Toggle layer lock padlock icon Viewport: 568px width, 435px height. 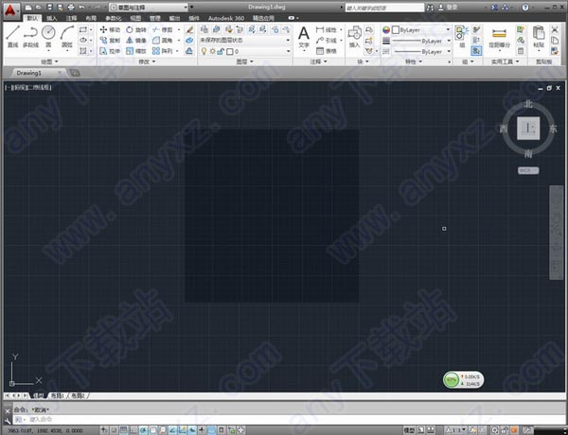click(x=221, y=51)
